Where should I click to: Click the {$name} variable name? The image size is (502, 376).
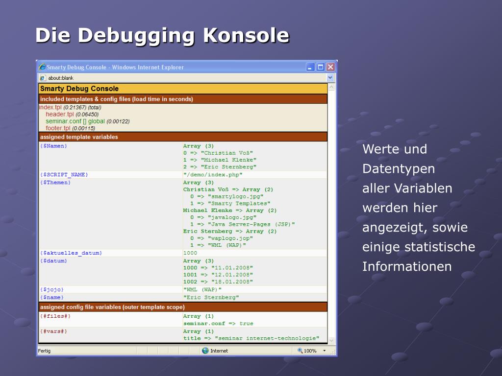52,297
